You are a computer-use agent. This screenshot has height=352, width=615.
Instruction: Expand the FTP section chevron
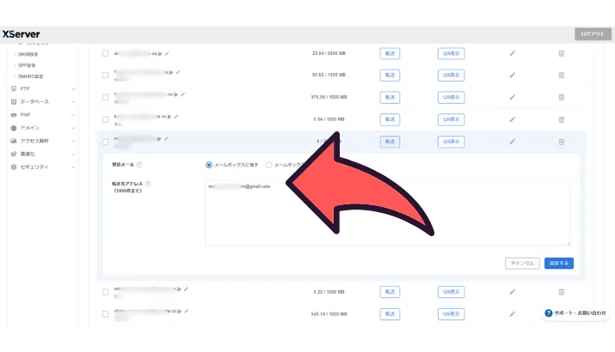coord(73,89)
